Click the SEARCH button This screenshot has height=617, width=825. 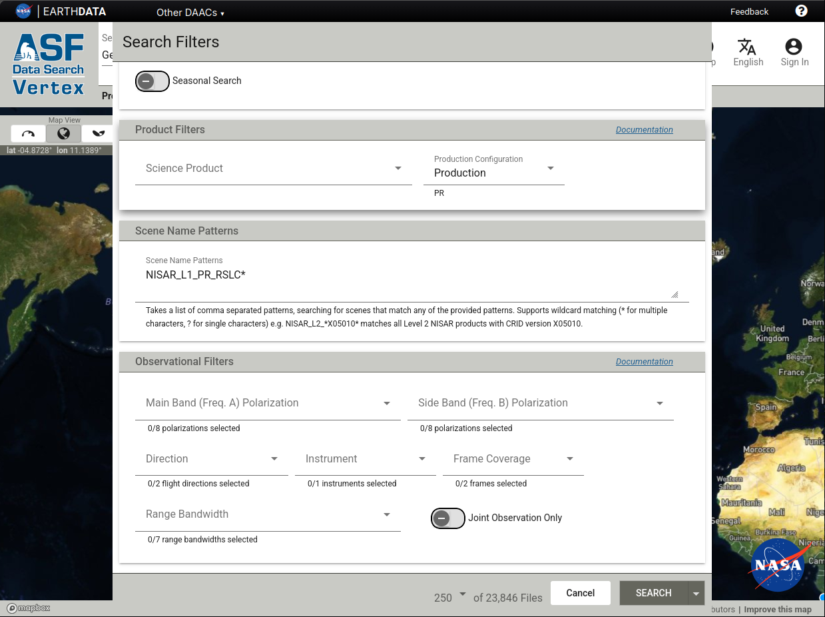[653, 593]
